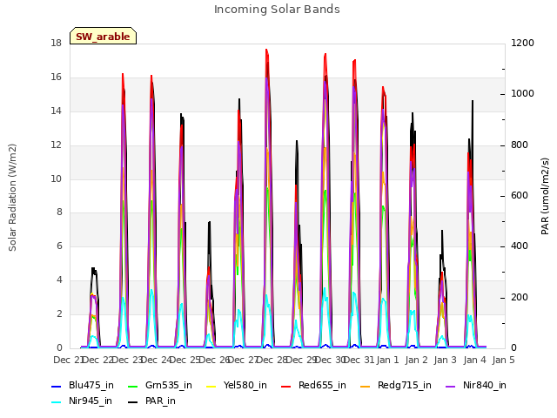Click the 18 left axis tick label
The width and height of the screenshot is (557, 418).
[56, 43]
